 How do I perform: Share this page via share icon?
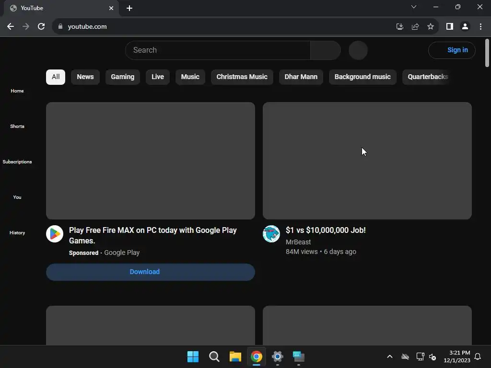click(415, 27)
